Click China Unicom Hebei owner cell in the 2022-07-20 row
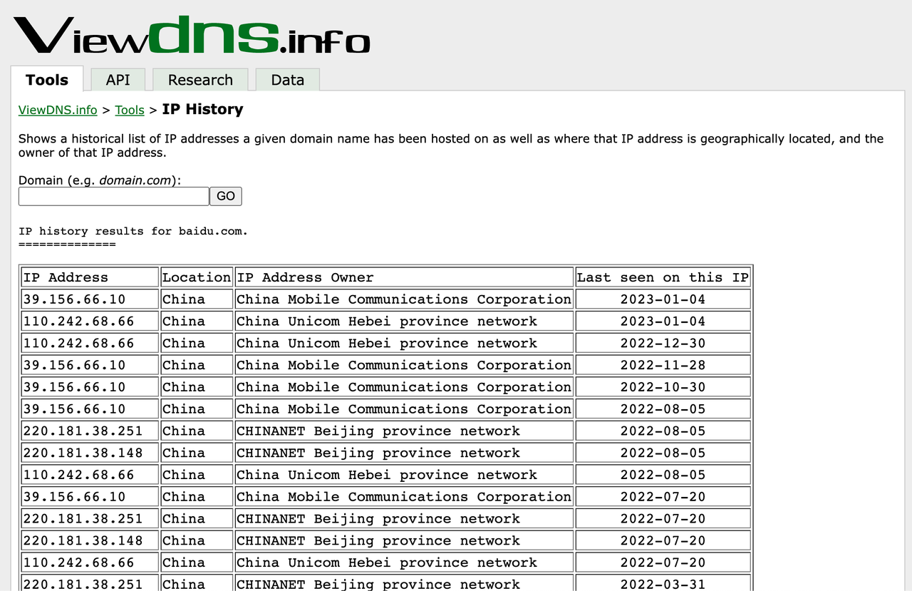912x591 pixels. click(x=404, y=562)
